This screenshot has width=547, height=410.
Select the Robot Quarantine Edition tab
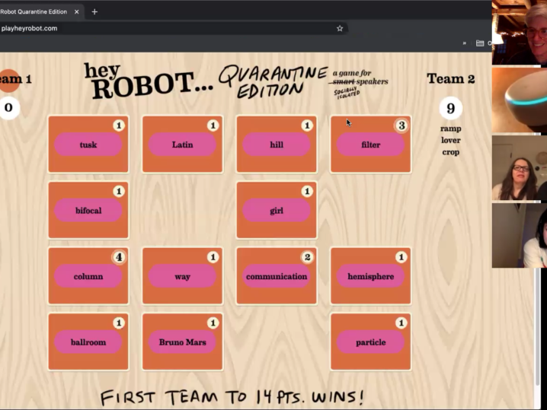click(x=34, y=11)
